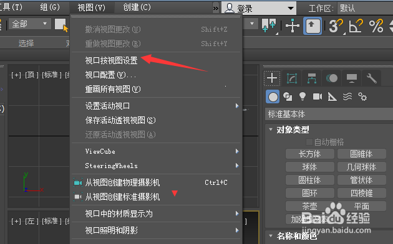Click 保存活动透视视图(S) entry
Viewport: 393px width, 244px height.
120,121
